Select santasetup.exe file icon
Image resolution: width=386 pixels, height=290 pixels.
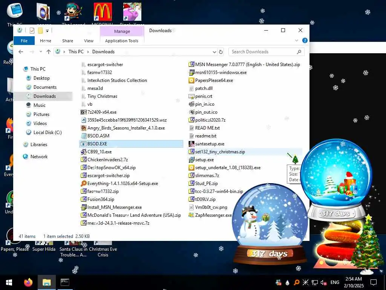tap(191, 144)
